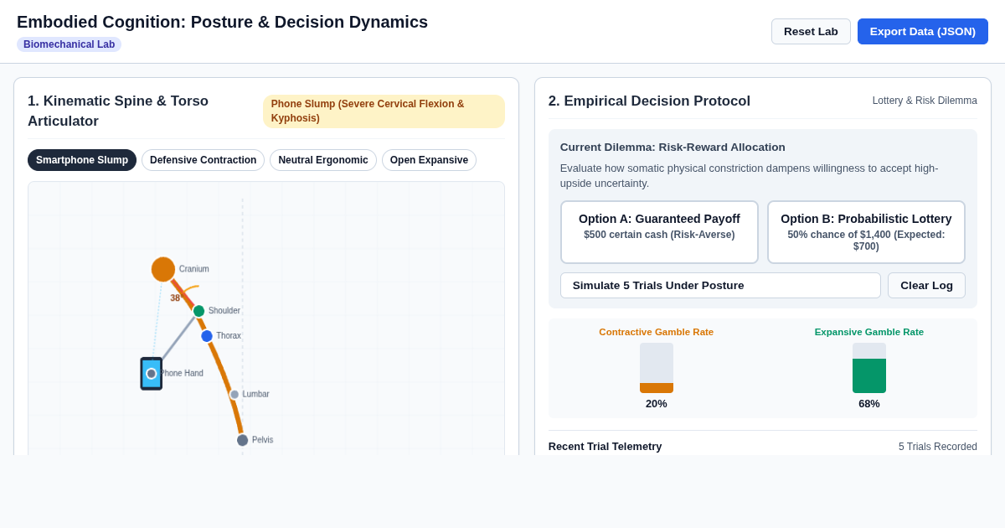Switch to Defensive Contraction posture

point(203,160)
